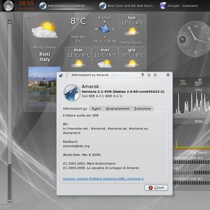210x210 pixels.
Task: Click the feels like 7°C reading
Action: click(78, 39)
